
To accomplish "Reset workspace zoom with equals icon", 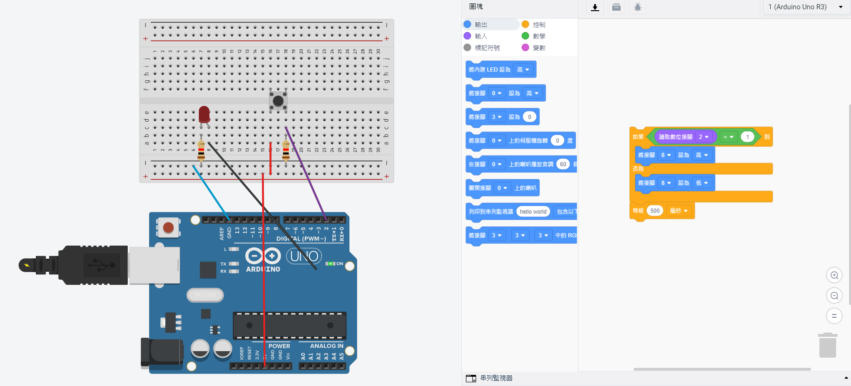I will tap(834, 316).
